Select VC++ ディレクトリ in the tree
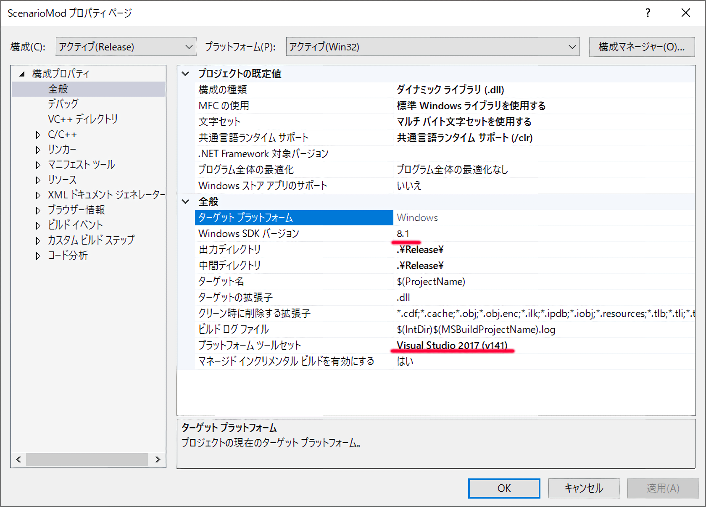Image resolution: width=706 pixels, height=507 pixels. pos(82,119)
